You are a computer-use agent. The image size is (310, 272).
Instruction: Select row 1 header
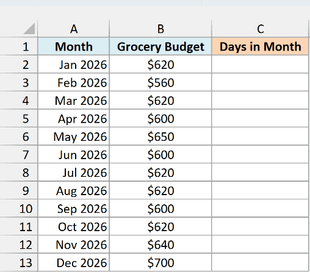pos(19,46)
